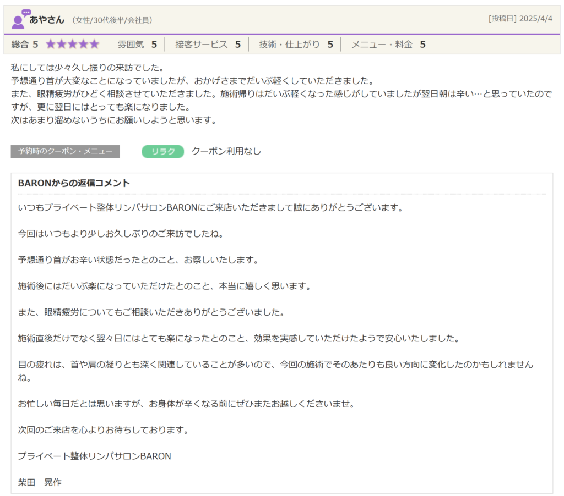Select reviewer name あやさん
Image resolution: width=564 pixels, height=496 pixels.
pyautogui.click(x=47, y=20)
